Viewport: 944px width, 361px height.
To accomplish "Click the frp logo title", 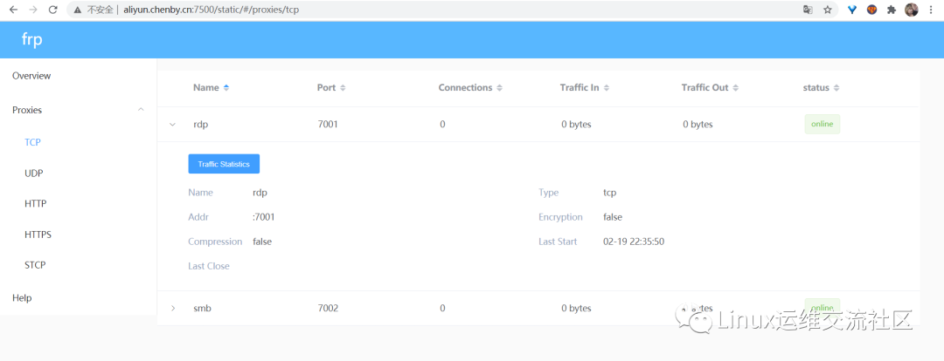I will point(32,40).
